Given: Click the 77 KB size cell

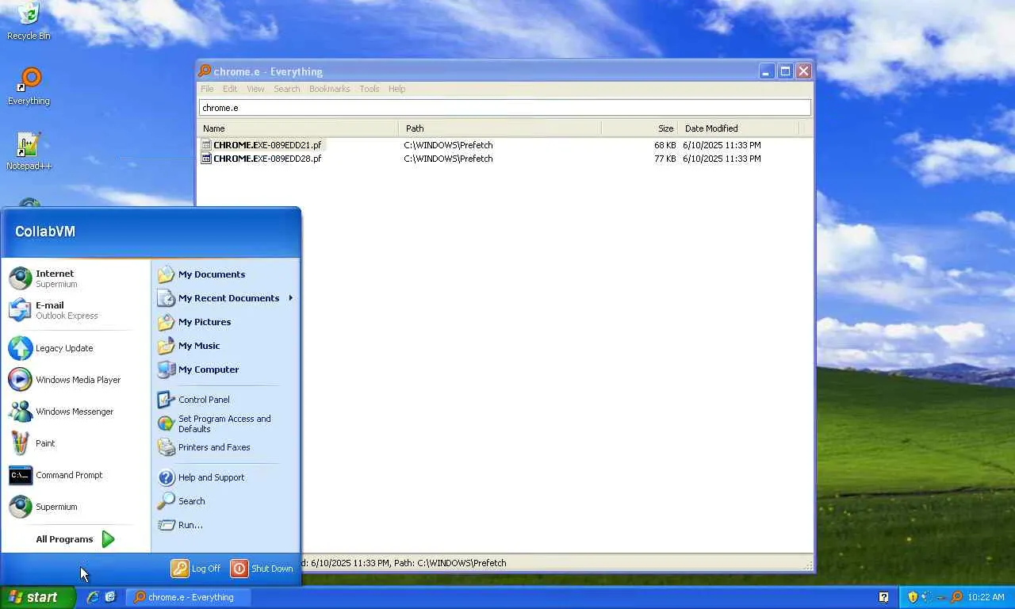Looking at the screenshot, I should (665, 159).
